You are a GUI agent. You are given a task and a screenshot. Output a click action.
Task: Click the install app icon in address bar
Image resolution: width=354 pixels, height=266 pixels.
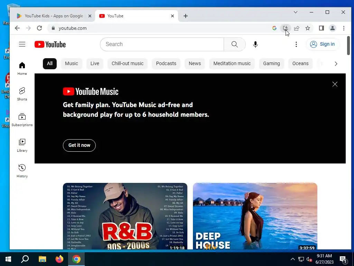[x=285, y=28]
